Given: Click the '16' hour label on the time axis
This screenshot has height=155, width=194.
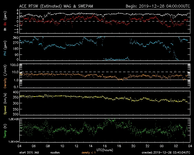Looking at the screenshot, I should coord(105,146).
